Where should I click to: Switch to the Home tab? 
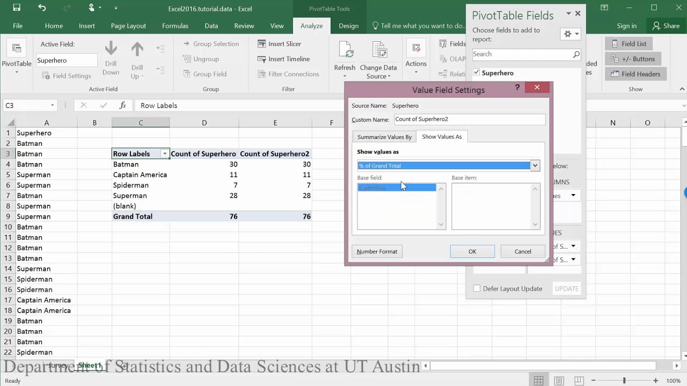54,26
